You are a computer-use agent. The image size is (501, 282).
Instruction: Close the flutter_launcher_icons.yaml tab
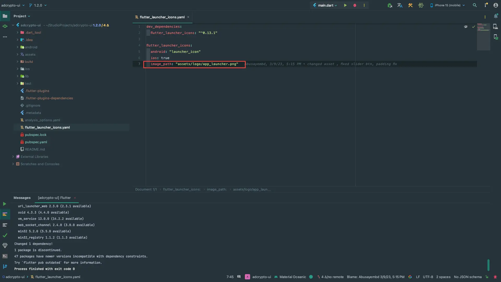(188, 17)
